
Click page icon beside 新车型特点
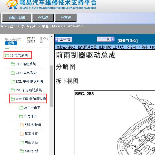click(x=22, y=125)
